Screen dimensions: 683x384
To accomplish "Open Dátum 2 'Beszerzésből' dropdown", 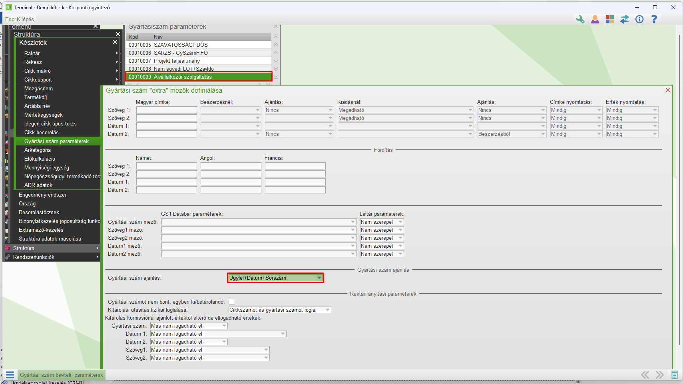I will [512, 134].
